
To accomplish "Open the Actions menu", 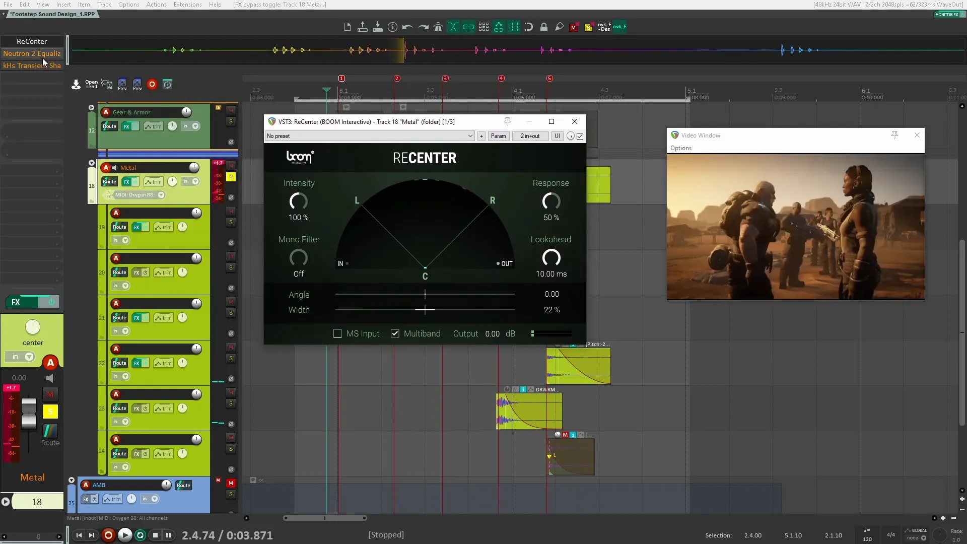I will point(156,5).
